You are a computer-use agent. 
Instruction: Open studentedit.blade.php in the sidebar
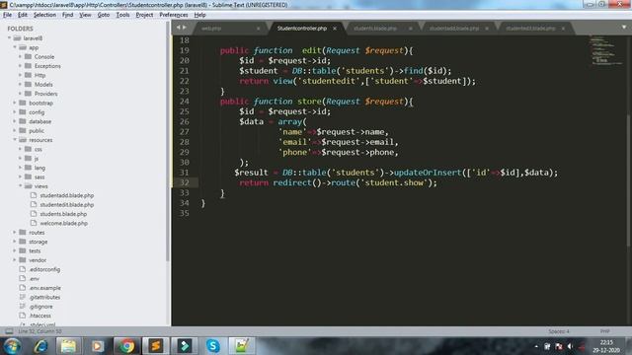click(67, 204)
